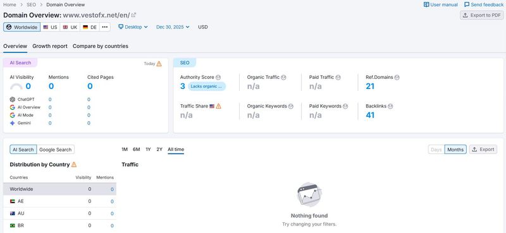Open the Dec 30, 2025 date dropdown
The width and height of the screenshot is (506, 233).
173,27
